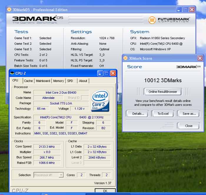Click the processor Name field
The width and height of the screenshot is (206, 195).
[61, 93]
